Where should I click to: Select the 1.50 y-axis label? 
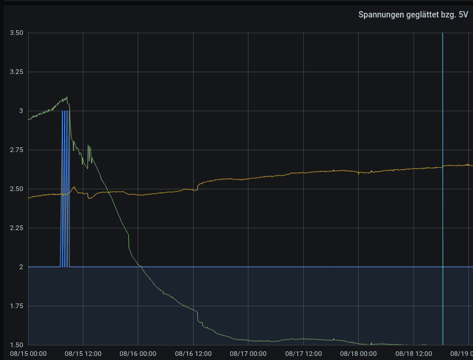[x=16, y=345]
